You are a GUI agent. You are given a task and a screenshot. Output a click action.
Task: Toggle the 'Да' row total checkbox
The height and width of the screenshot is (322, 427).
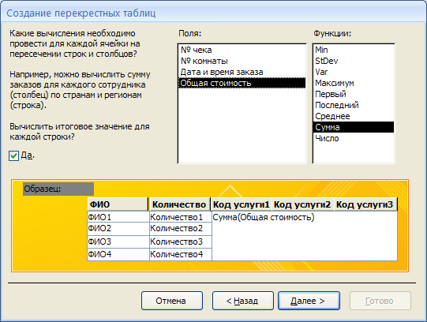click(13, 155)
